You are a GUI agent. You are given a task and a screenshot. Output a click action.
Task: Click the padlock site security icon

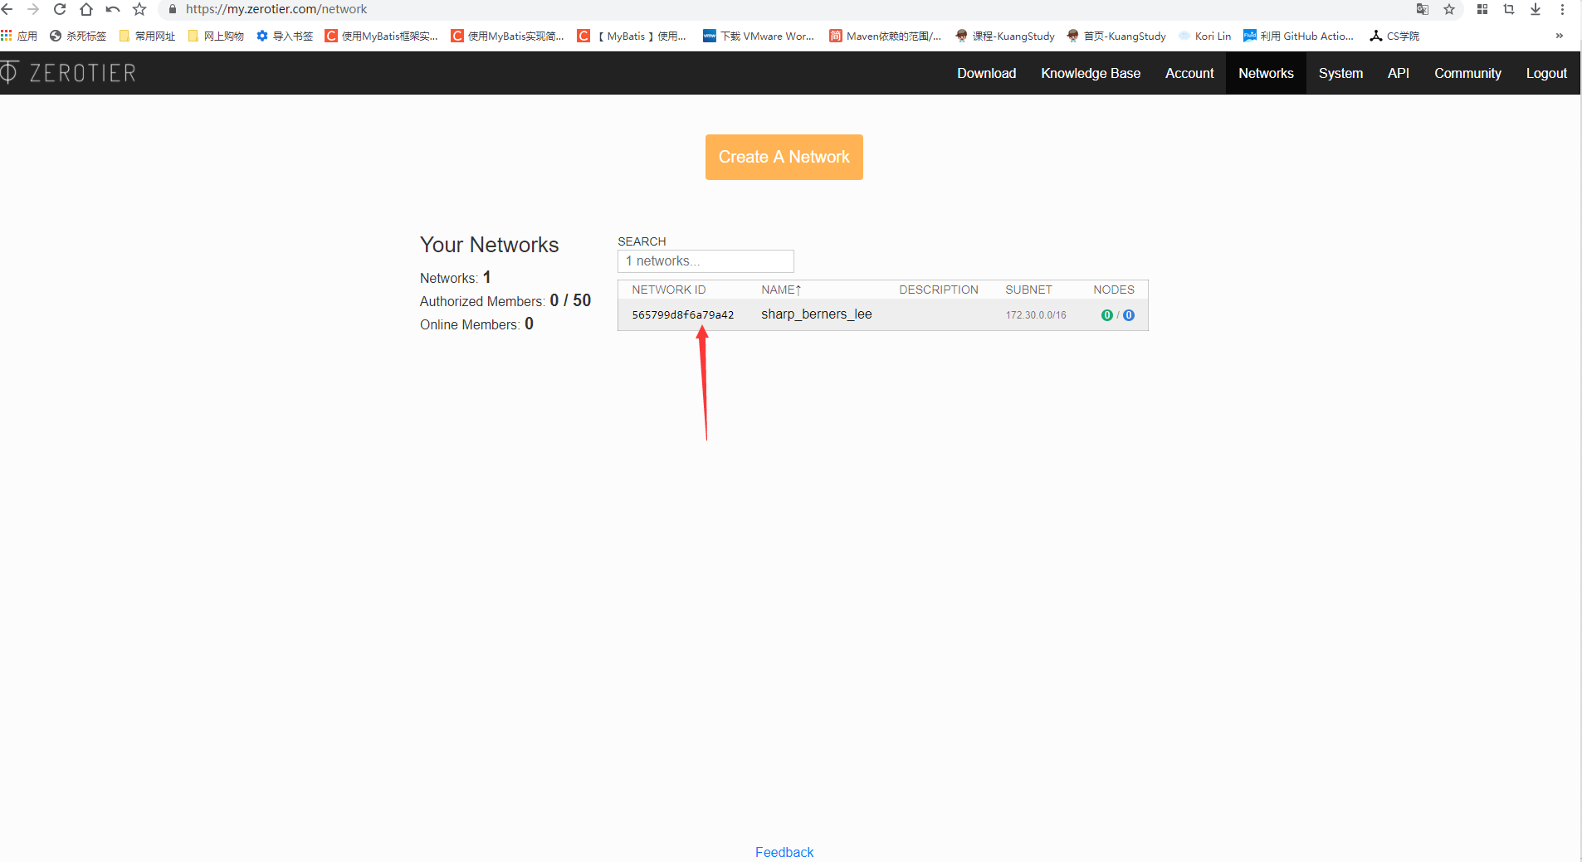173,9
